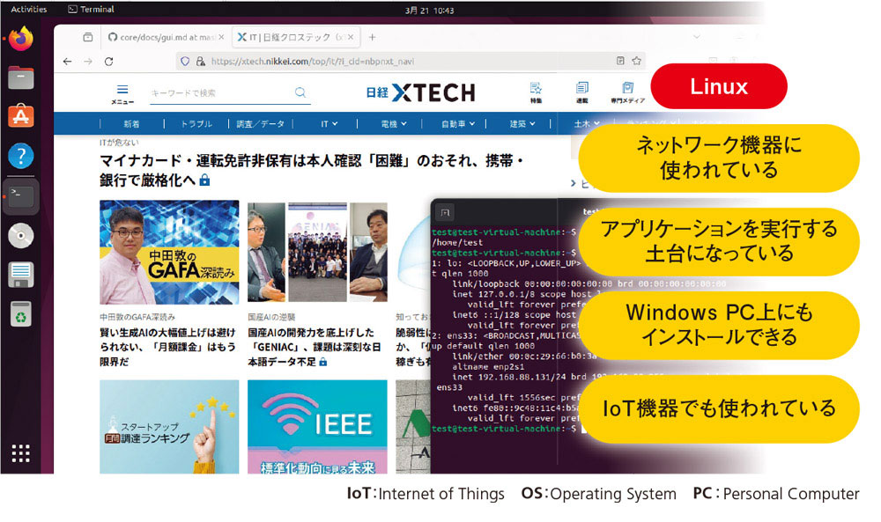Launch Firefox from the Ubuntu dock

(20, 39)
